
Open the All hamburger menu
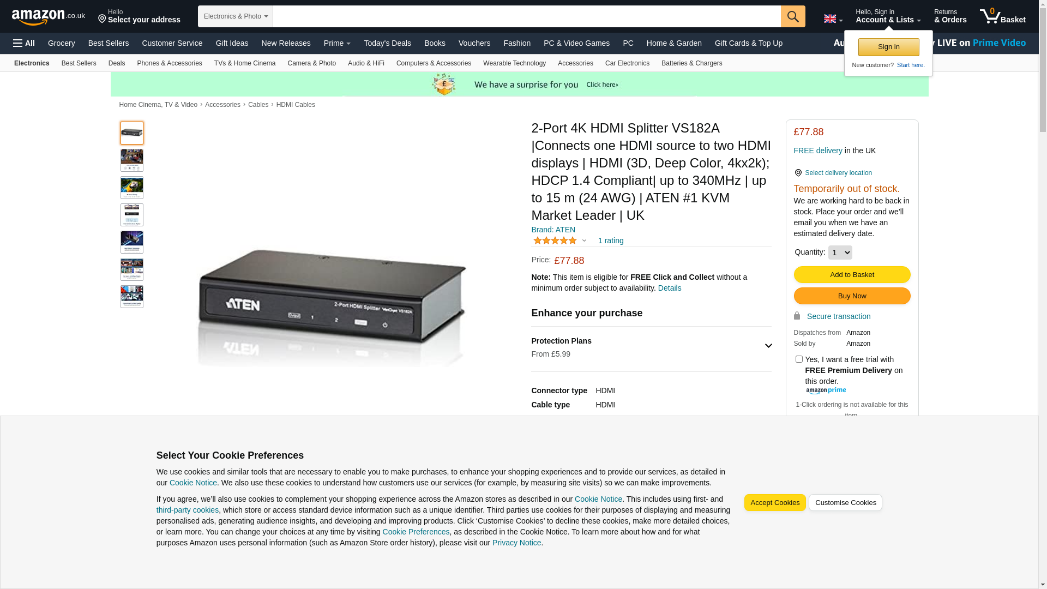tap(24, 43)
